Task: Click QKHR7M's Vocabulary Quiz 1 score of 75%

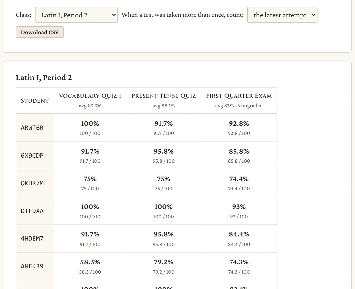Action: 90,179
